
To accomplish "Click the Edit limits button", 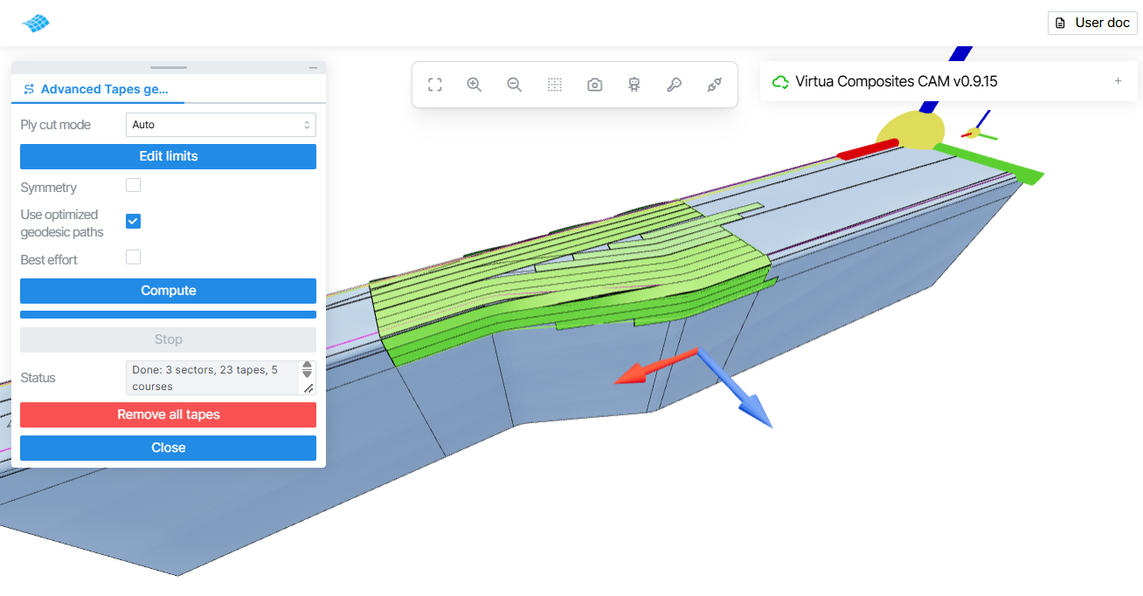I will [x=169, y=156].
